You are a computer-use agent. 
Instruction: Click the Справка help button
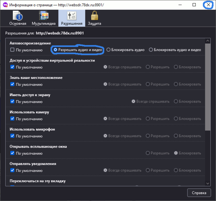[199, 193]
